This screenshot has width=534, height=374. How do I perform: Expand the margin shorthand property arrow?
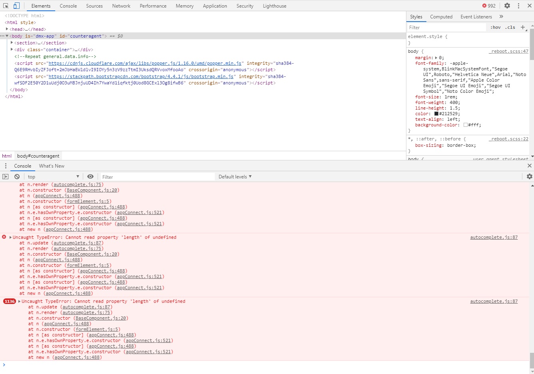[436, 58]
